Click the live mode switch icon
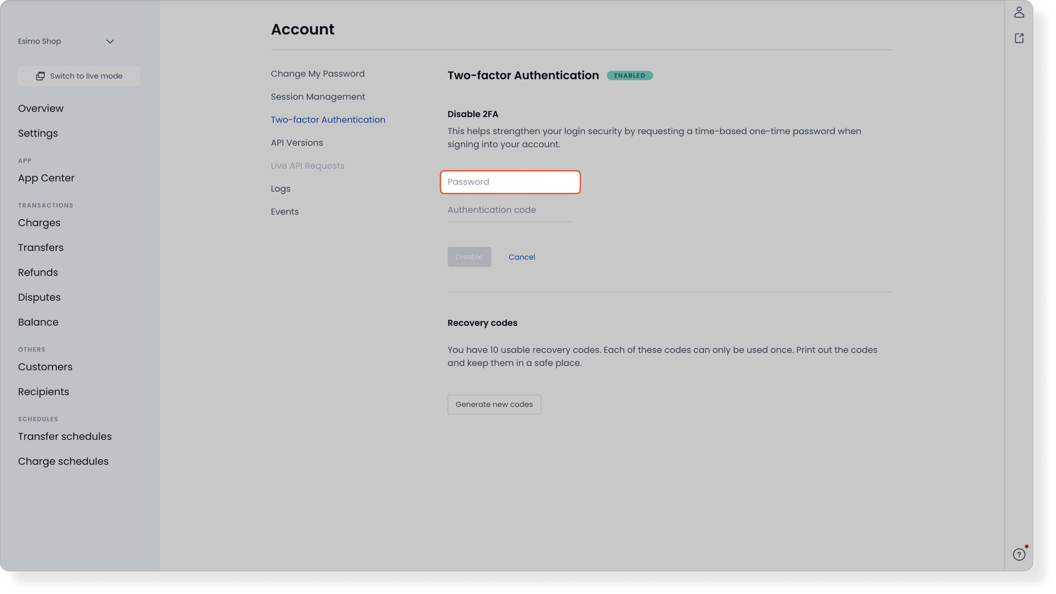The width and height of the screenshot is (1056, 594). (x=40, y=76)
